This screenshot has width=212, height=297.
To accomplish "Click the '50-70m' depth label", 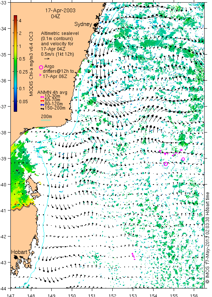I will pyautogui.click(x=52, y=100).
